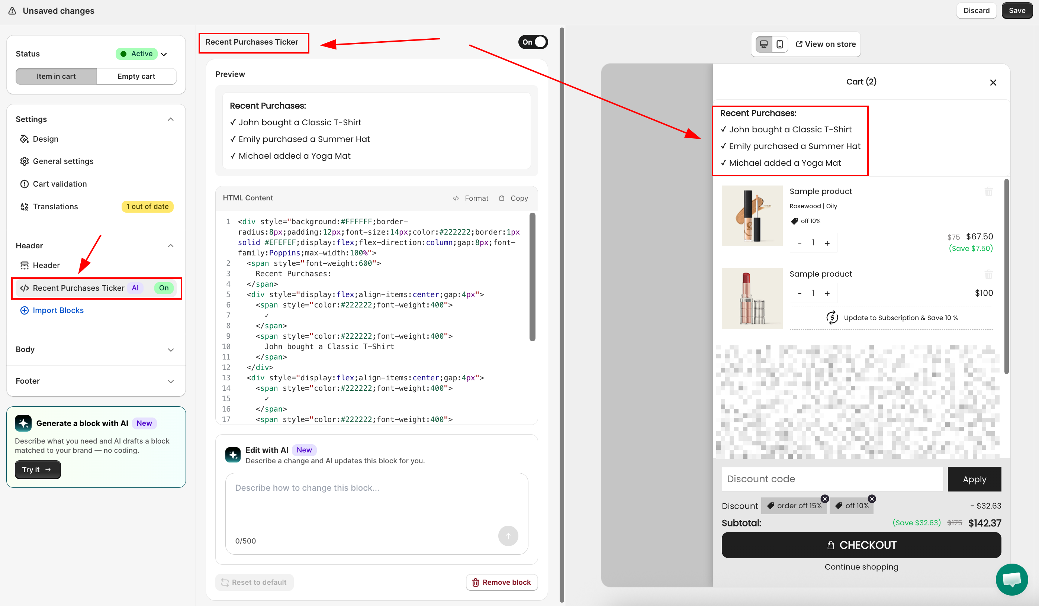Click the CHECKOUT button
Screen dimensions: 1039x606
(x=861, y=545)
